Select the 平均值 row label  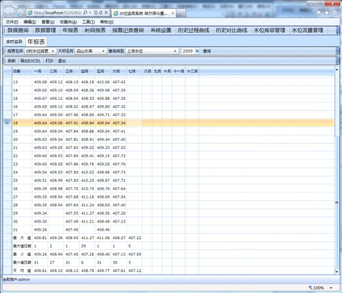click(22, 271)
